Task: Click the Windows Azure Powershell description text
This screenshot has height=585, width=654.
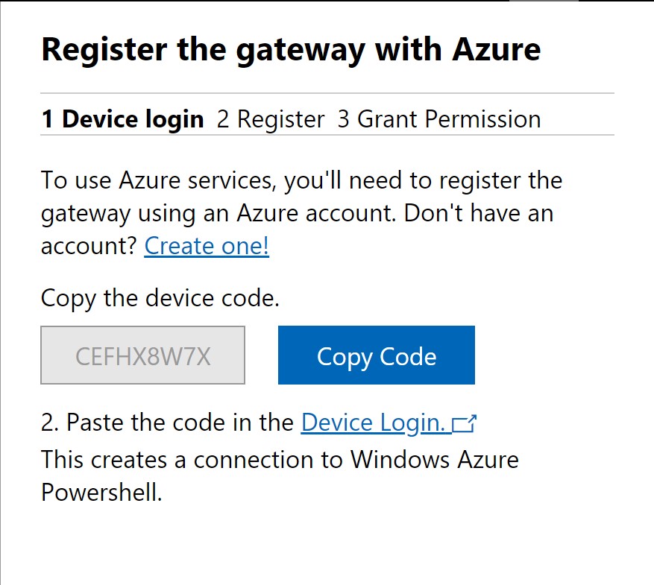Action: pos(280,476)
